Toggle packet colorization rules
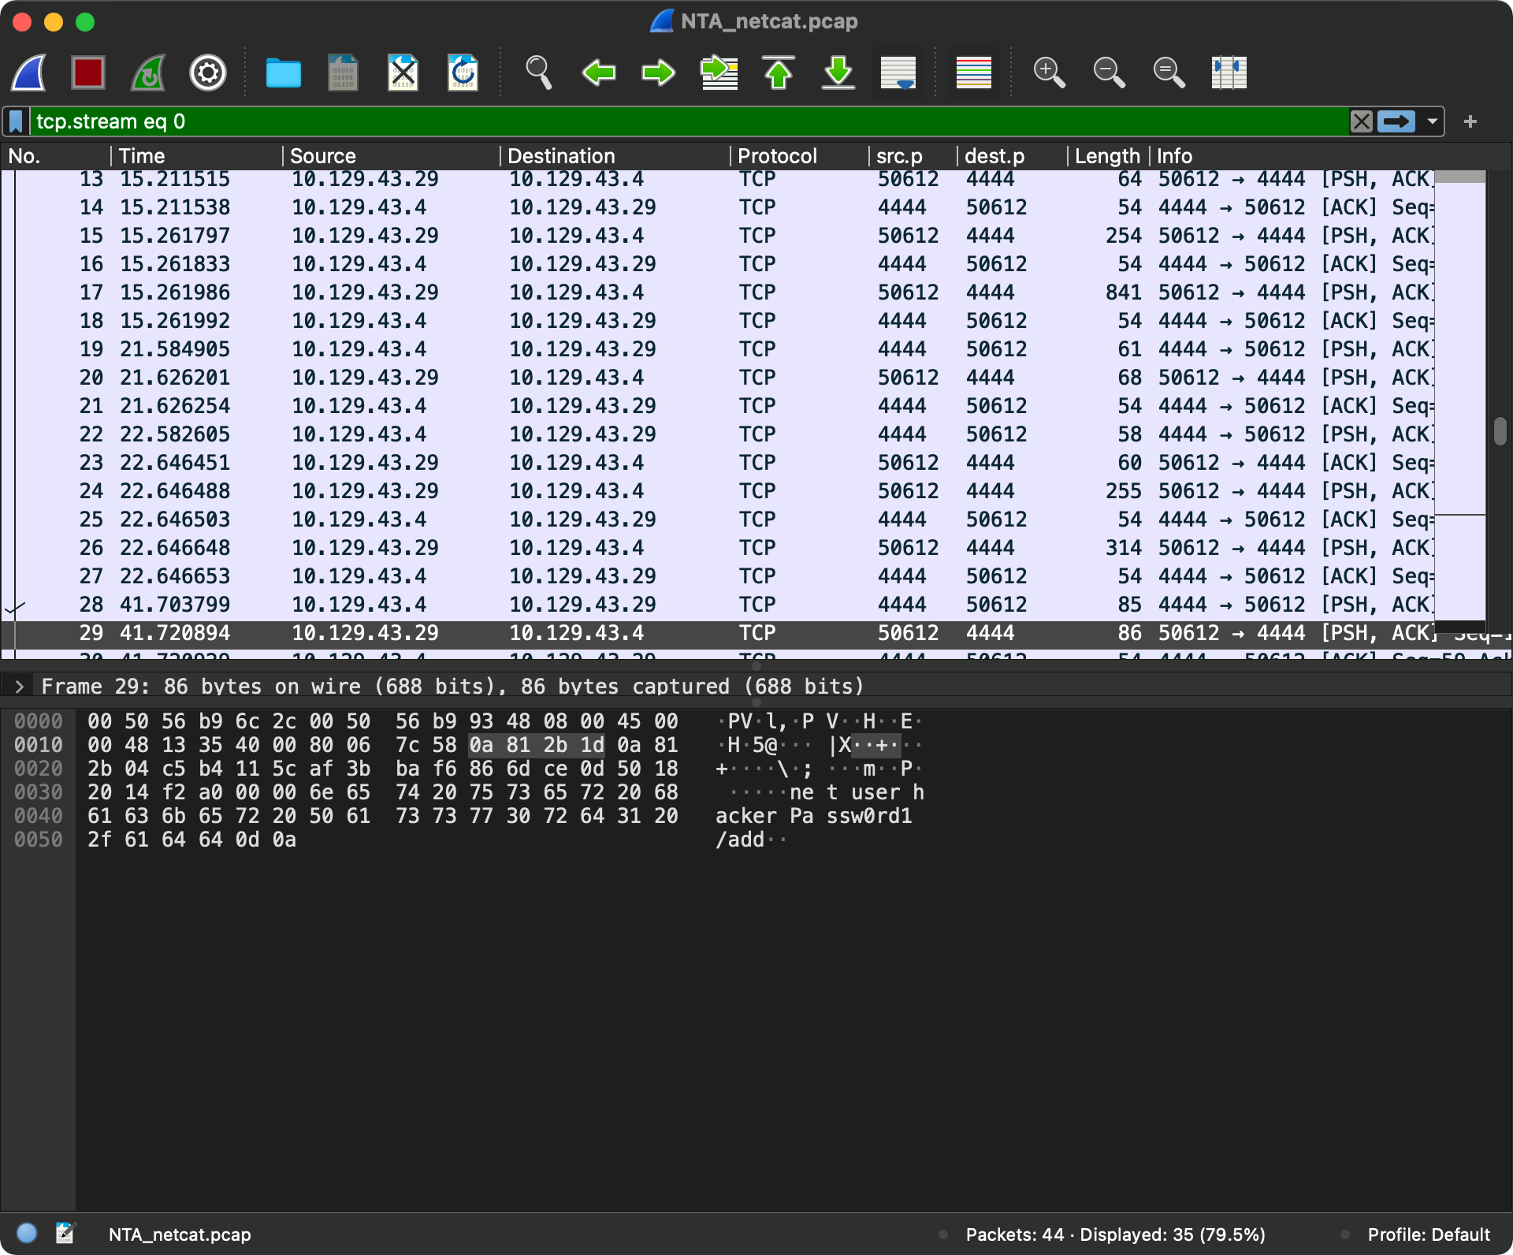The width and height of the screenshot is (1513, 1255). [x=973, y=73]
